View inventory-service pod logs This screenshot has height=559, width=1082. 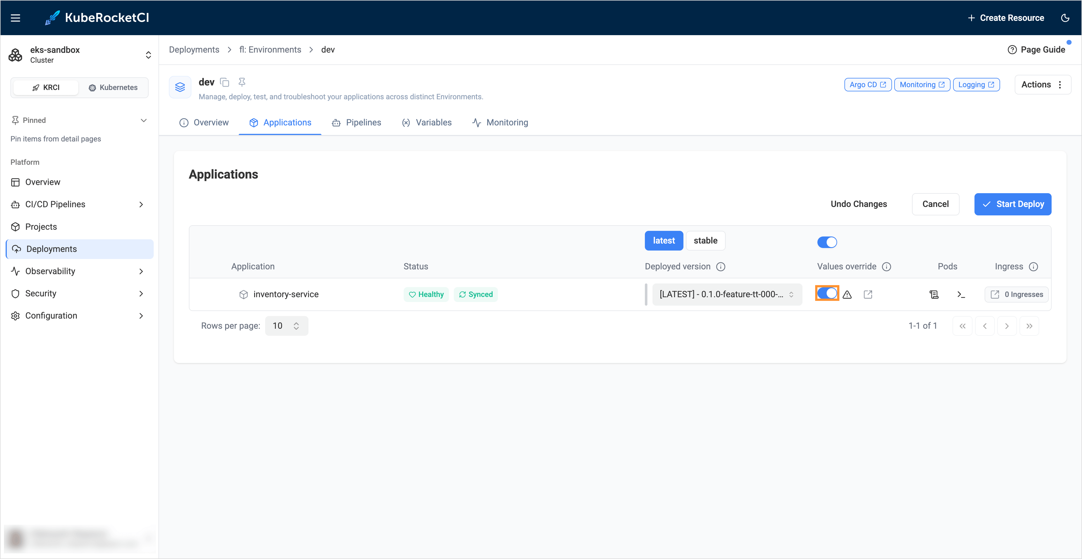(934, 295)
